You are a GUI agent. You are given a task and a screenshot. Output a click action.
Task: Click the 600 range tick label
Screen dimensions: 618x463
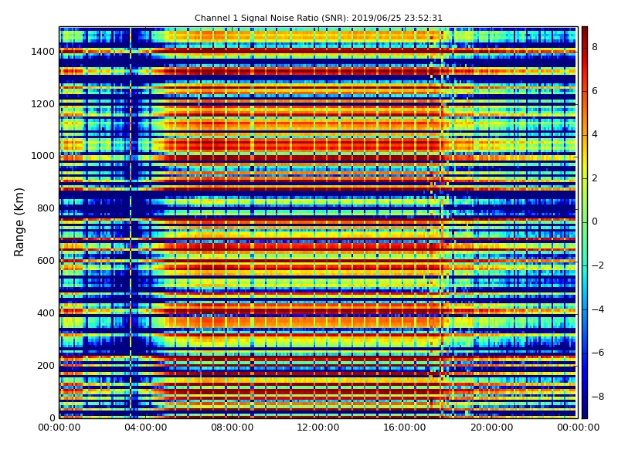pos(46,261)
